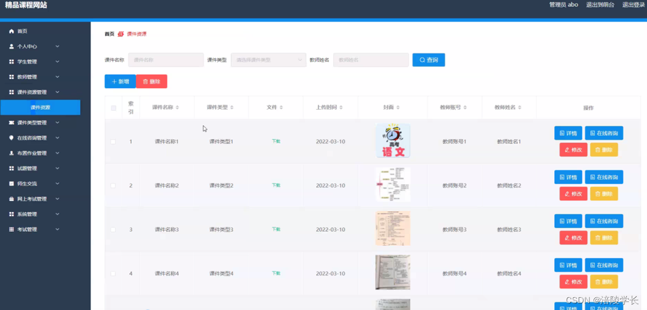This screenshot has height=310, width=647.
Task: Click the grid icon beside 系统管理
Action: (12, 214)
